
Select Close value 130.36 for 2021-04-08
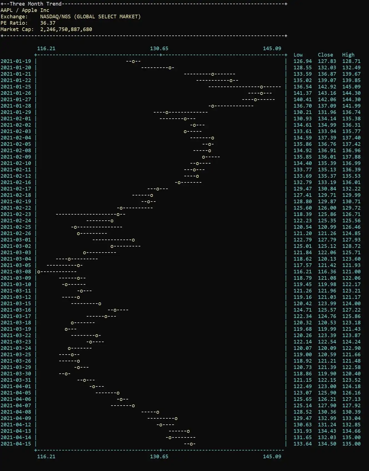tap(327, 412)
